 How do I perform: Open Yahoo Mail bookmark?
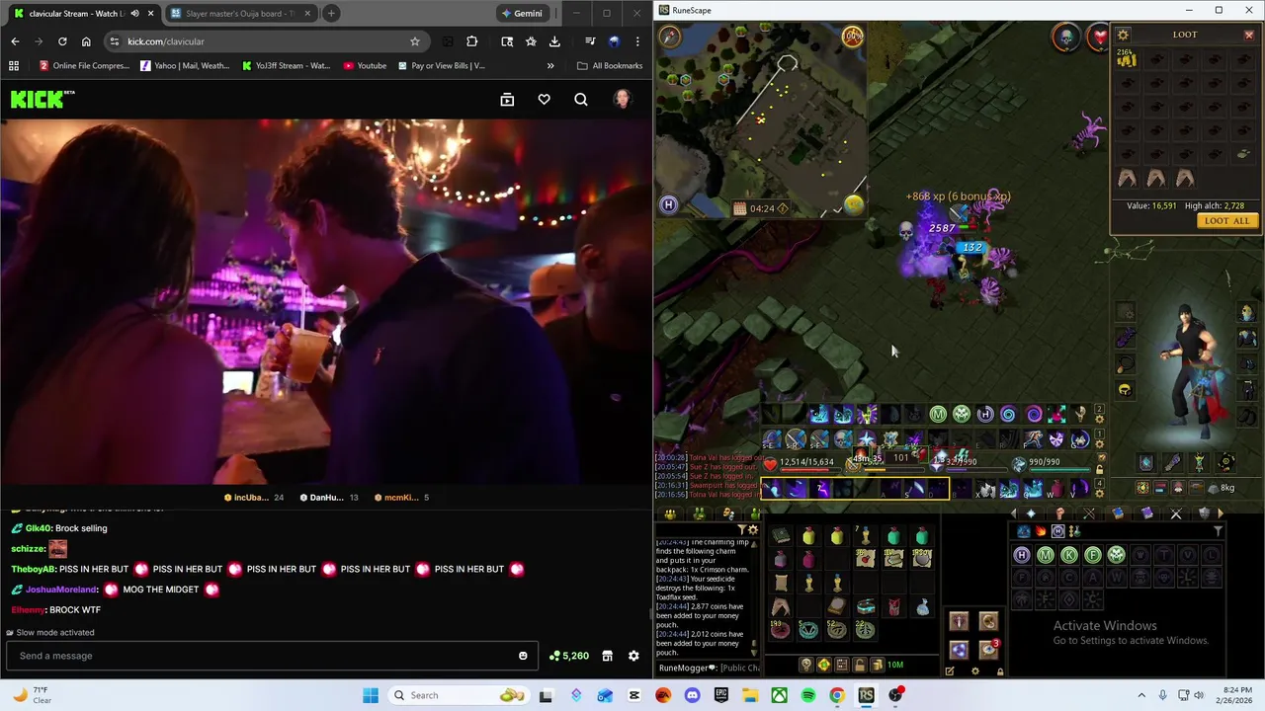pos(185,66)
